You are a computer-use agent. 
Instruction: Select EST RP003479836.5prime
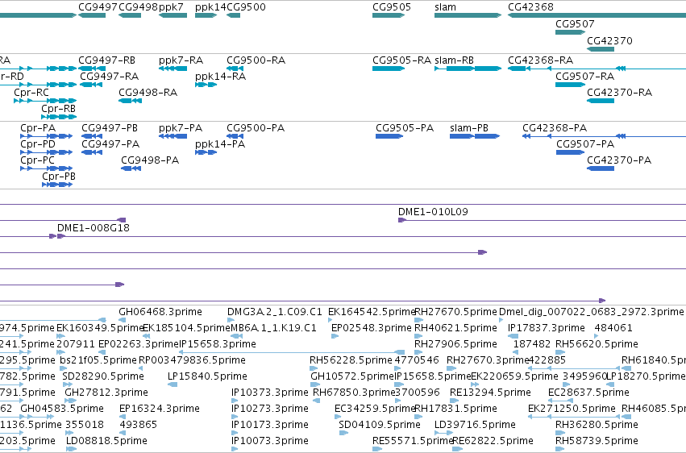[192, 360]
